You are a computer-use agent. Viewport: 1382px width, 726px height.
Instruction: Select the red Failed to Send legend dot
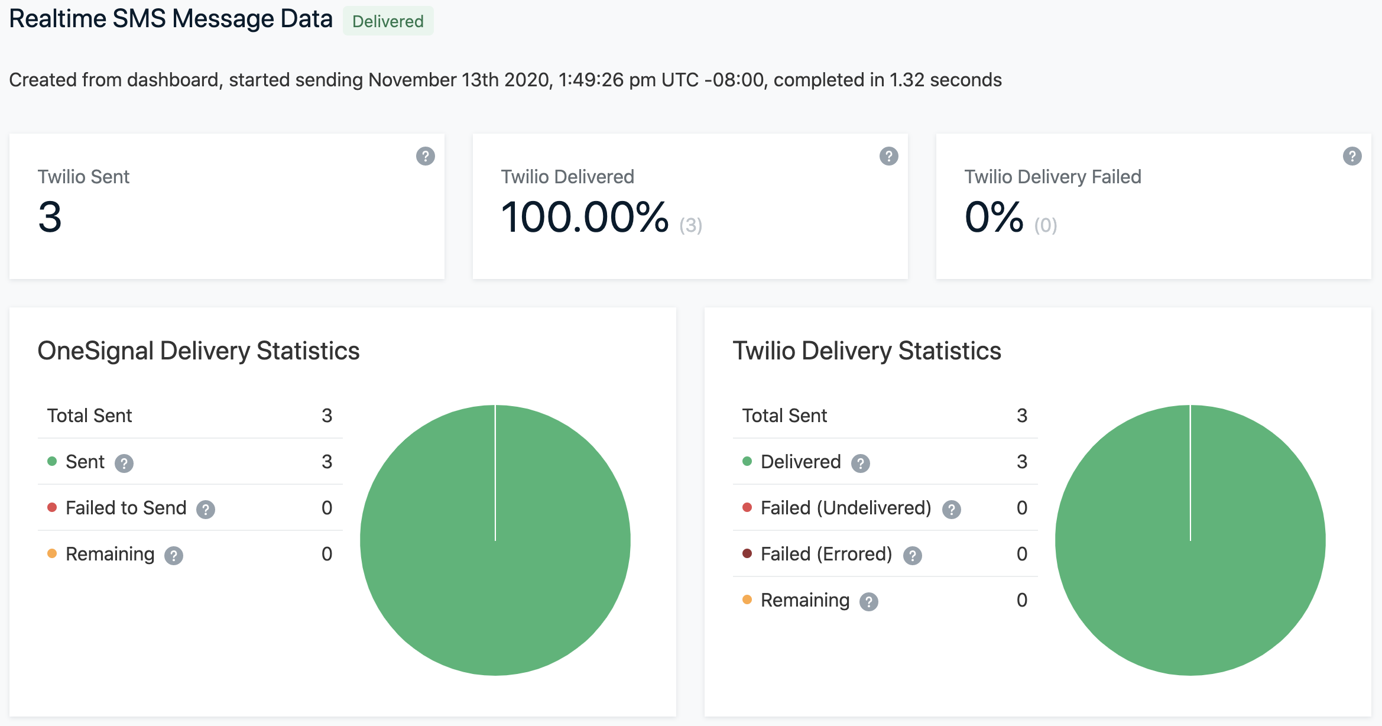[x=52, y=507]
